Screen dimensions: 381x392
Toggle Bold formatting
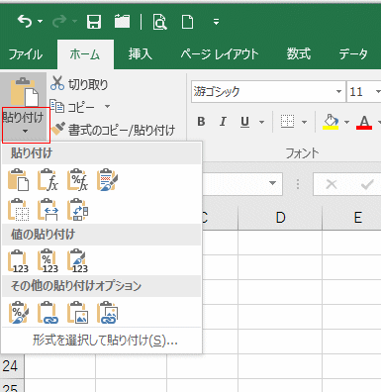click(x=201, y=122)
